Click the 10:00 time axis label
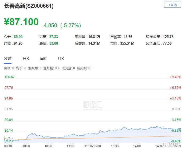Image resolution: width=182 pixels, height=149 pixels. [26, 146]
